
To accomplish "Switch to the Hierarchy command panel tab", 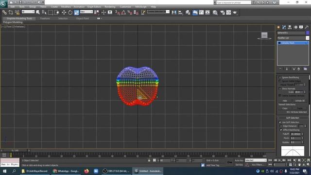I will tap(290, 27).
